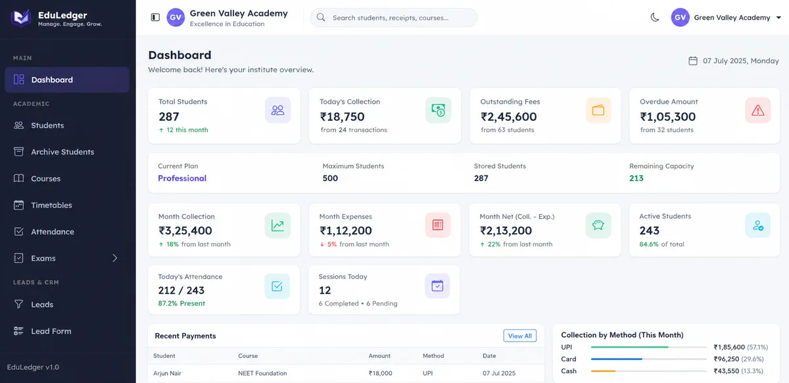Click the Timetables calendar icon
This screenshot has width=789, height=383.
18,205
